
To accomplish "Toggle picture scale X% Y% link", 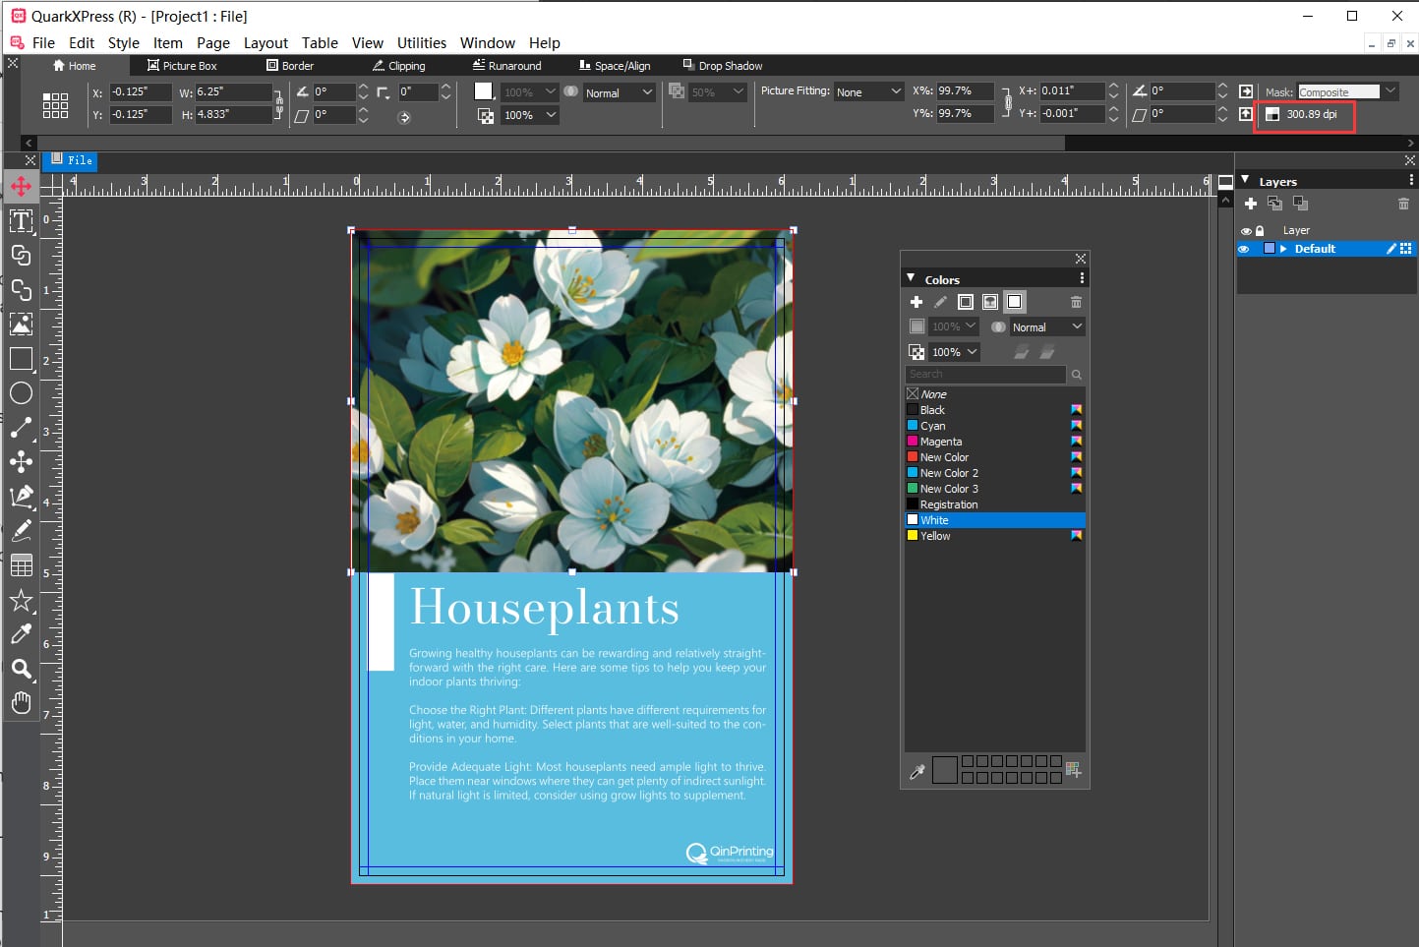I will 1006,101.
